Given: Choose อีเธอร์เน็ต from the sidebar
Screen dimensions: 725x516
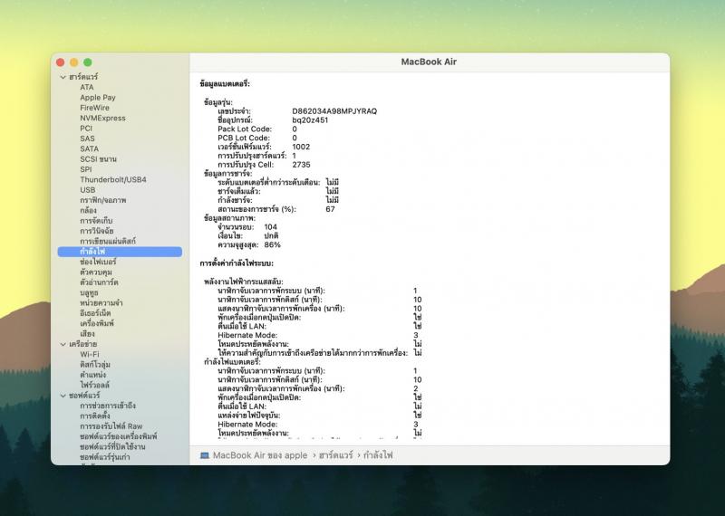Looking at the screenshot, I should 95,313.
